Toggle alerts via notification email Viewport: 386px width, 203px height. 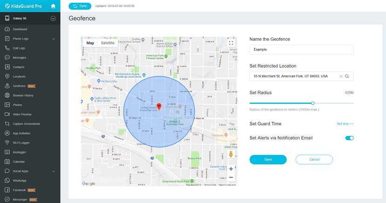(349, 138)
